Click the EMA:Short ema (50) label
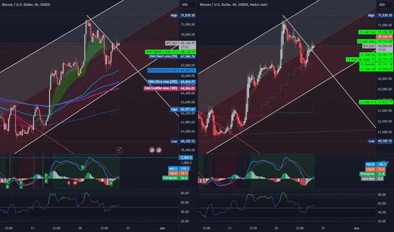This screenshot has height=232, width=394. [172, 57]
